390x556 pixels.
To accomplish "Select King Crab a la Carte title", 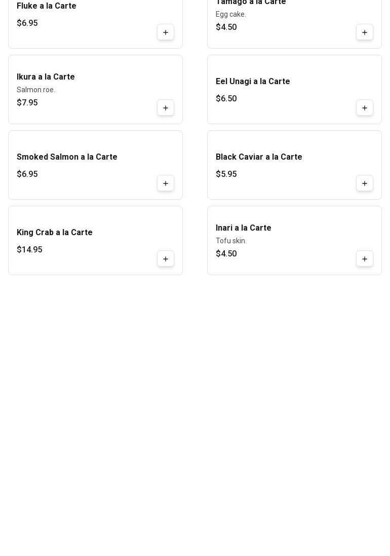I will point(55,233).
